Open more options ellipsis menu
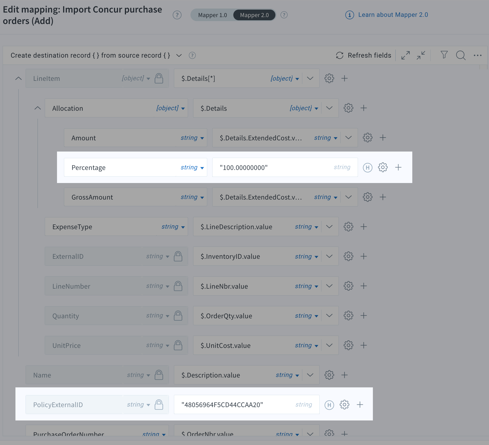The image size is (489, 445). click(x=478, y=55)
